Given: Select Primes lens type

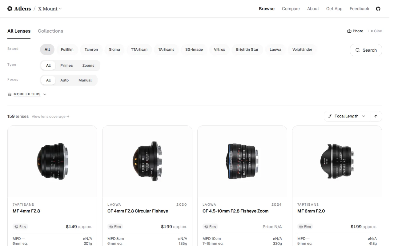Looking at the screenshot, I should coord(66,65).
